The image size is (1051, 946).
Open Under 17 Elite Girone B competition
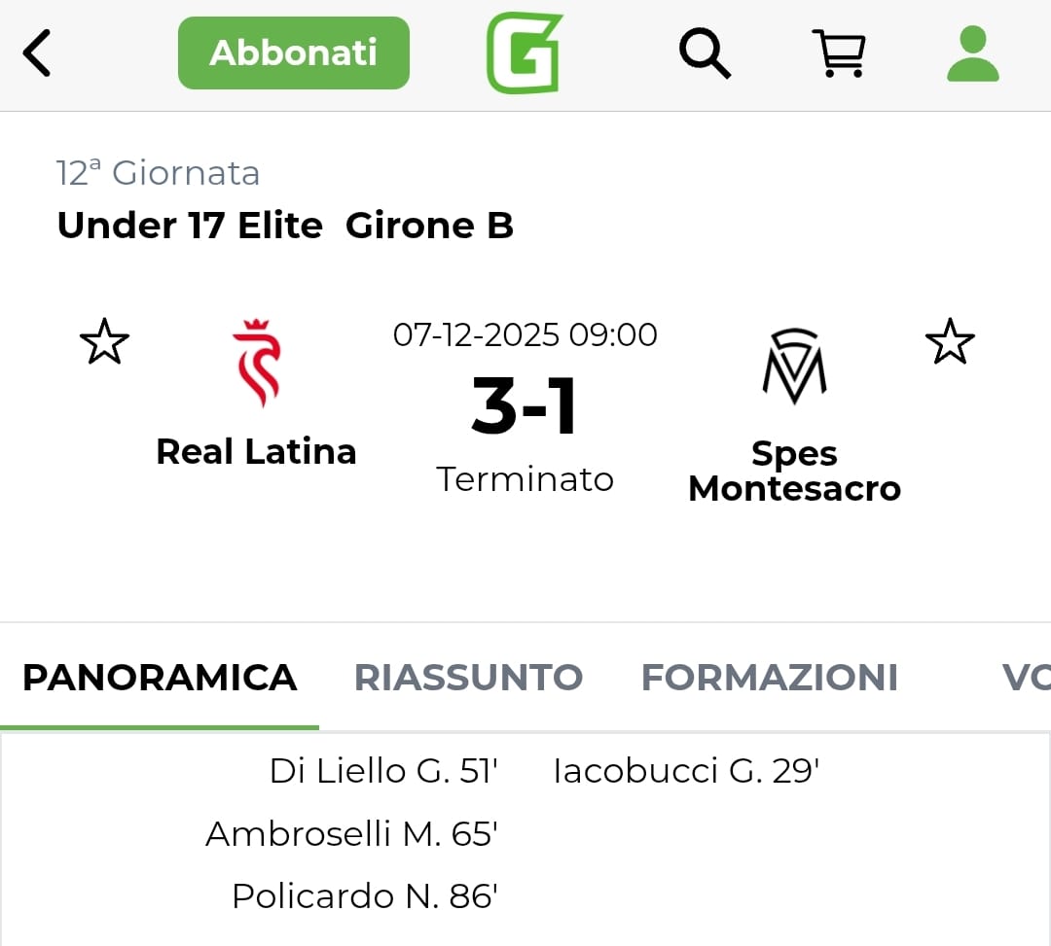(x=285, y=226)
